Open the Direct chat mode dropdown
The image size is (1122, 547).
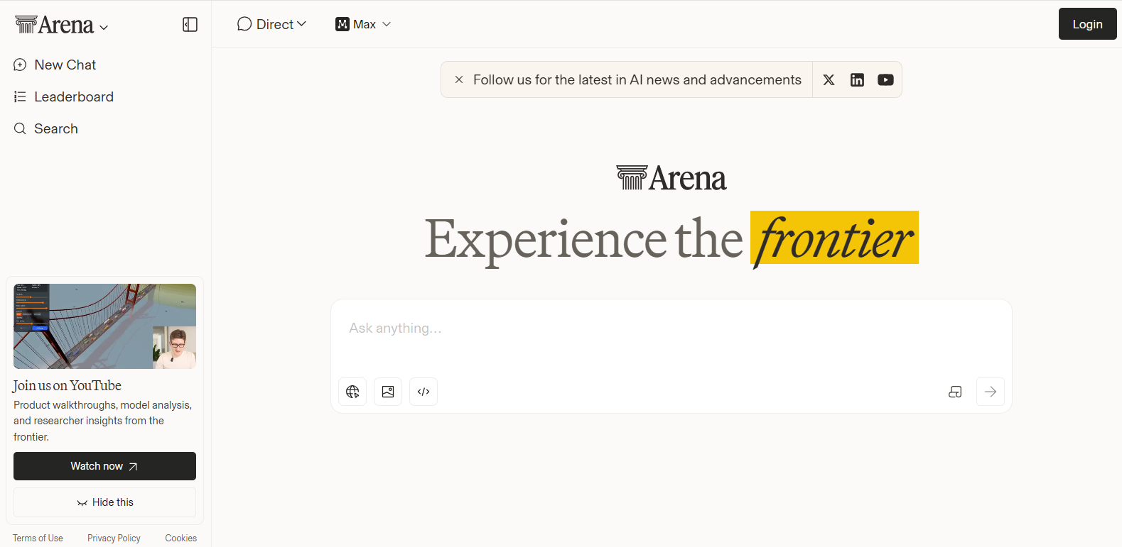coord(272,23)
